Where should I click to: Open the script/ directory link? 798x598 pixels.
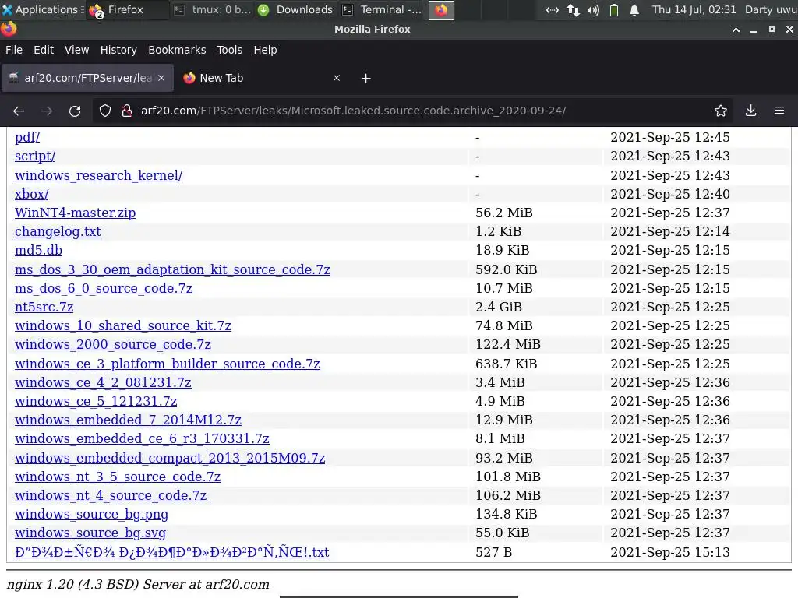35,156
